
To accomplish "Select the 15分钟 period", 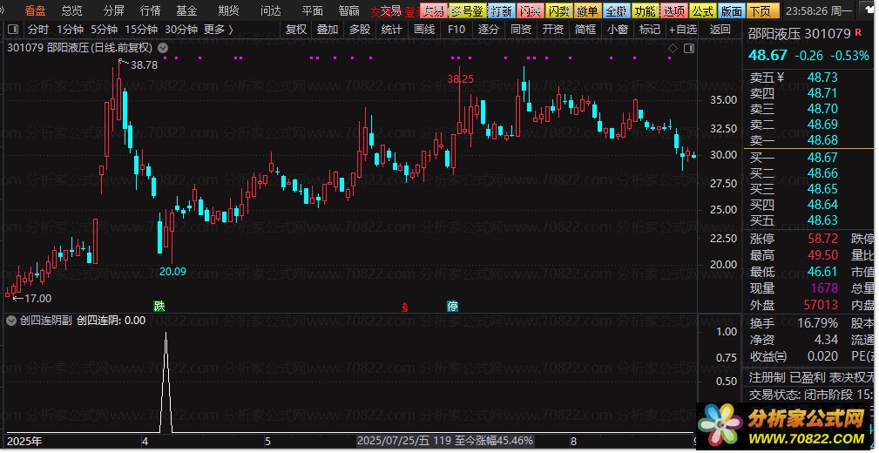I will [x=141, y=29].
